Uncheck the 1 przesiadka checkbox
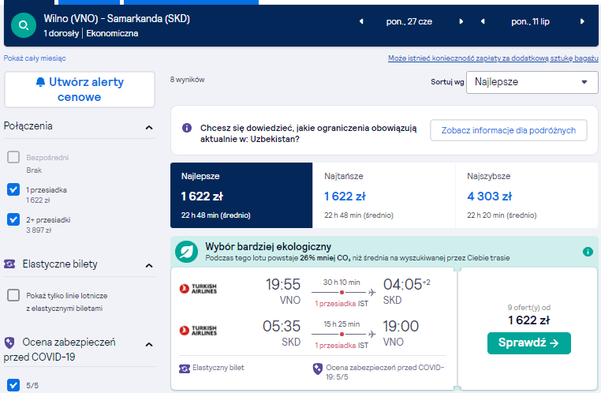This screenshot has width=601, height=393. coord(13,189)
